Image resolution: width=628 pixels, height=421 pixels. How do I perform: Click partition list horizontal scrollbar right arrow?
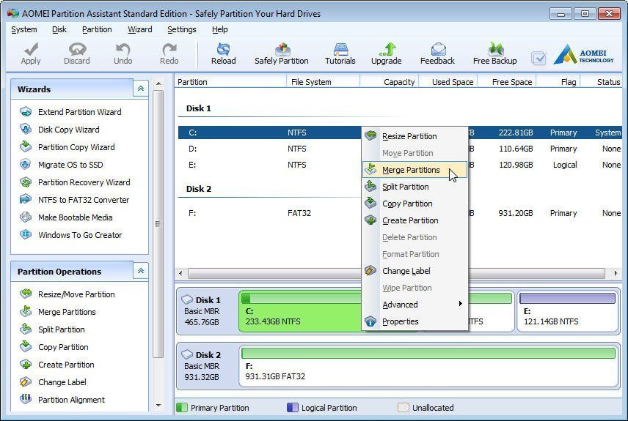pyautogui.click(x=616, y=274)
